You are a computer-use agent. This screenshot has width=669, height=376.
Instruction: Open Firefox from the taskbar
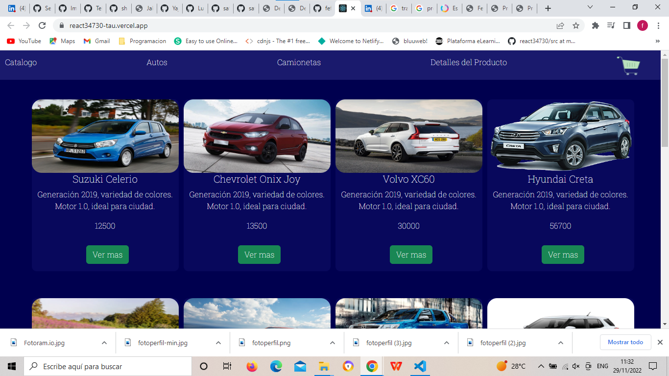pos(252,366)
